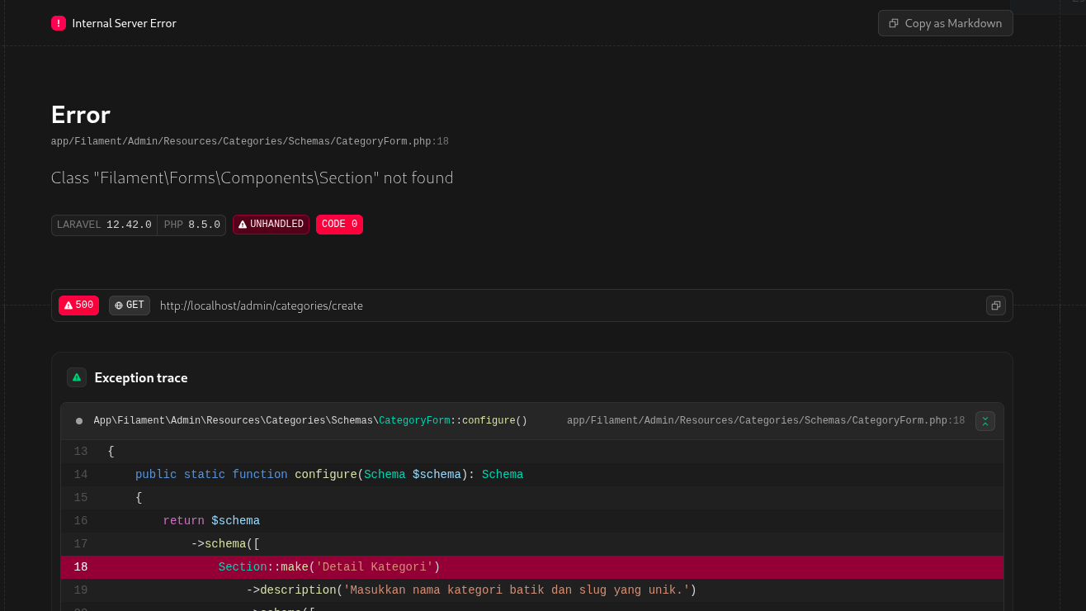Copy the request URL with the copy icon
This screenshot has width=1086, height=611.
pos(995,305)
